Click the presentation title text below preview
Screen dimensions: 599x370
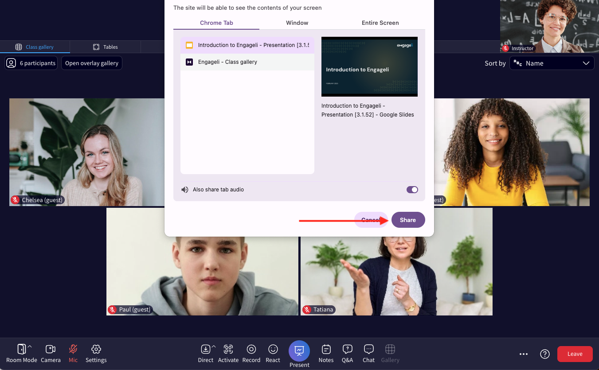click(368, 110)
